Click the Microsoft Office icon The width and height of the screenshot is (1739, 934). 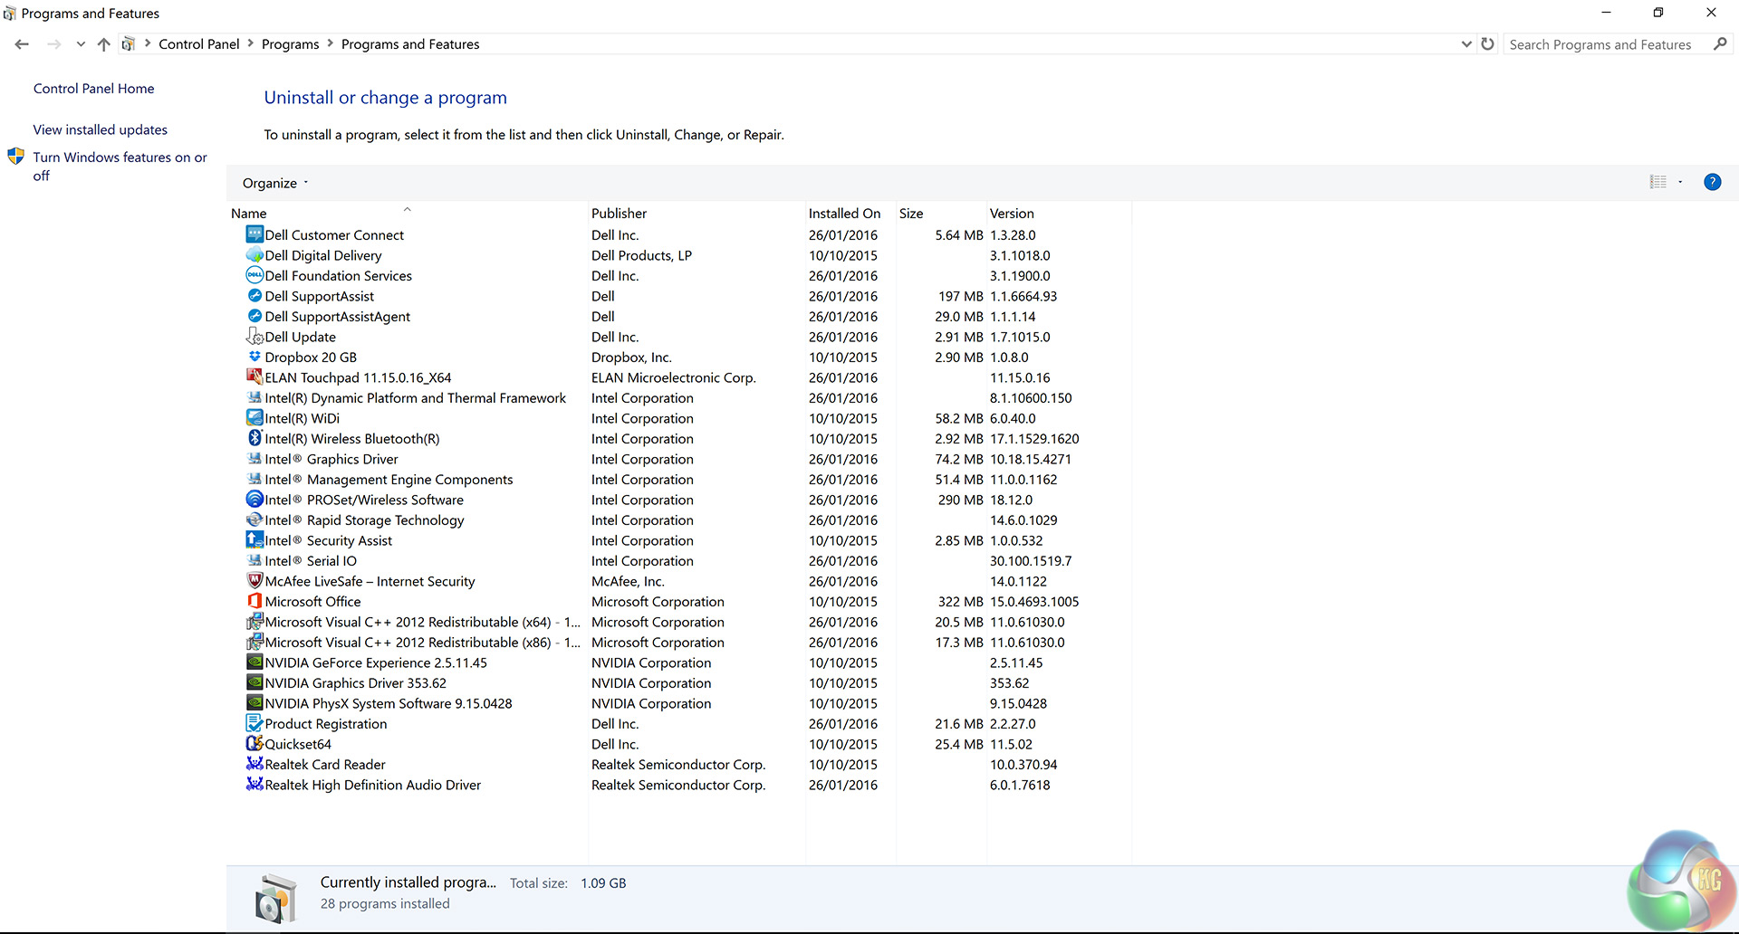pyautogui.click(x=255, y=602)
